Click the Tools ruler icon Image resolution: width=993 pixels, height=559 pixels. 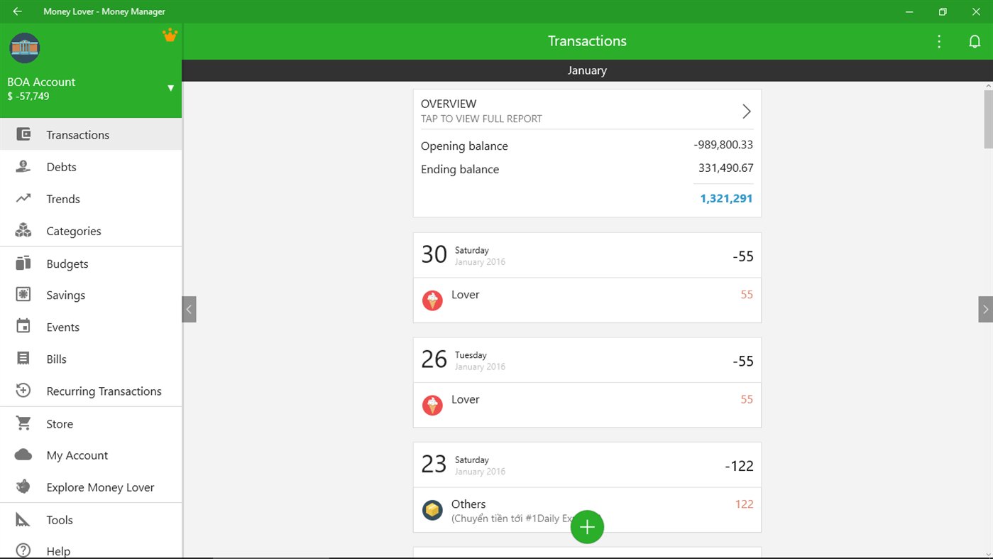tap(23, 520)
